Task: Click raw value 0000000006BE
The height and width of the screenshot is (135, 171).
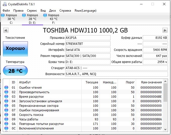Action: pyautogui.click(x=151, y=97)
